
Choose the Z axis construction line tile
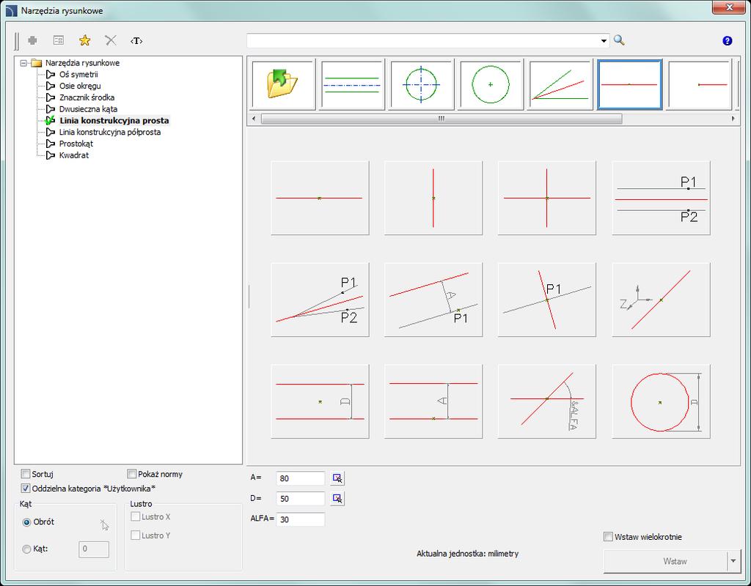pos(661,300)
